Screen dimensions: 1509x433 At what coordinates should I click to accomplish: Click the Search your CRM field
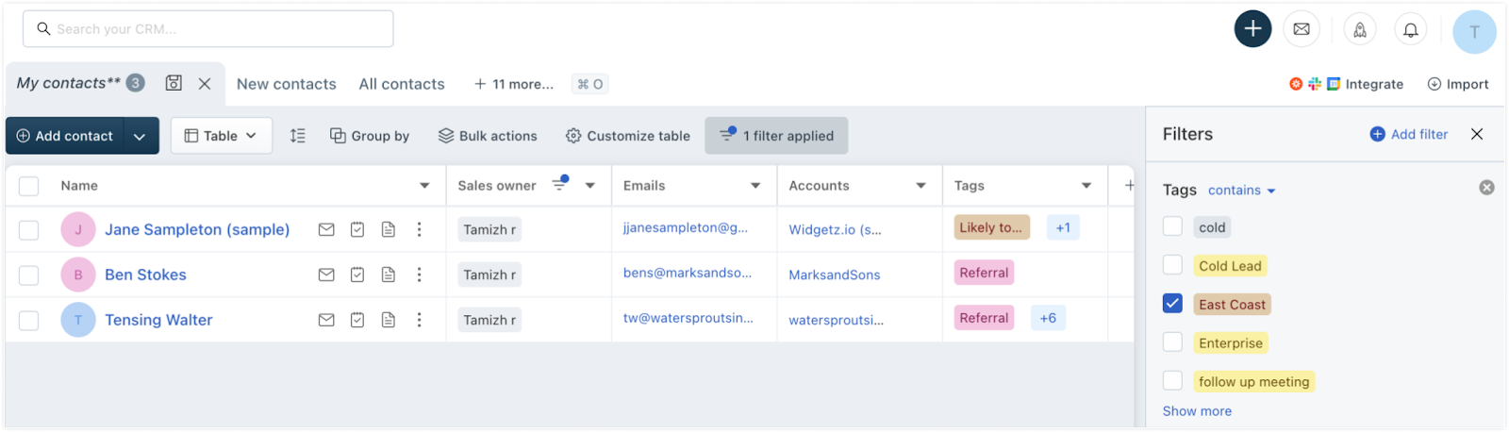(x=207, y=29)
